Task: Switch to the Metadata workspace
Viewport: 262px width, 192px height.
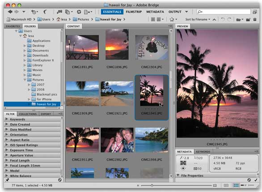Action: pyautogui.click(x=155, y=12)
